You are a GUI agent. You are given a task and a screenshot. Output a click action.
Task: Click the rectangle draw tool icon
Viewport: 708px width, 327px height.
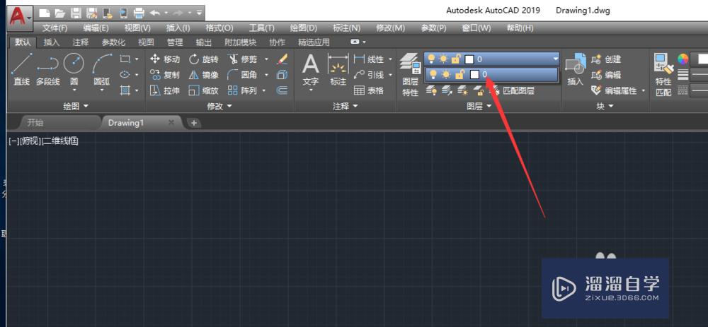(125, 59)
